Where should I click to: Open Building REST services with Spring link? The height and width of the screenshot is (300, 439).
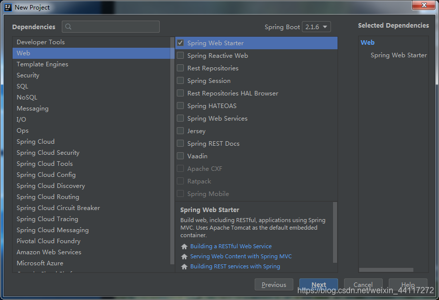(235, 266)
